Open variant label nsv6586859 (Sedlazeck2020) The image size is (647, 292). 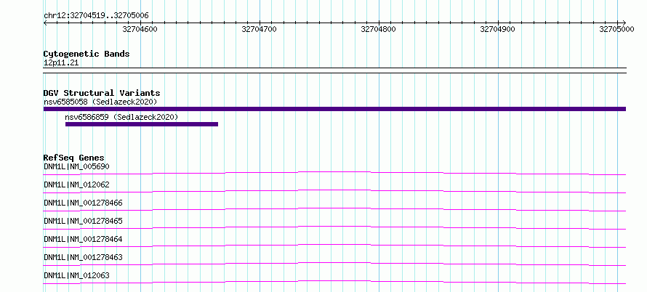121,118
